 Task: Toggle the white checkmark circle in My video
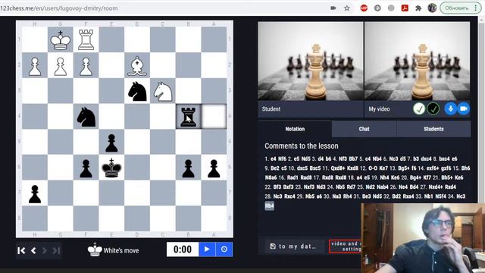[419, 108]
